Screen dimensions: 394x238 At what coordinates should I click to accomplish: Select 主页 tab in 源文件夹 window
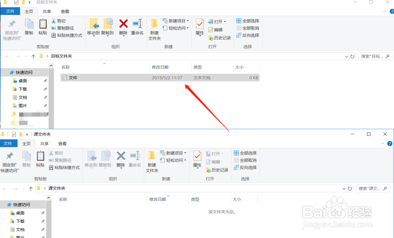(26, 144)
